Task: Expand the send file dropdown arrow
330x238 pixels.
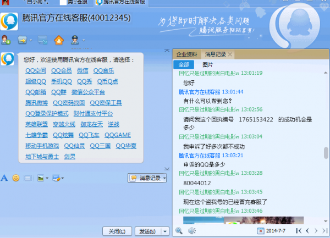Action: point(31,40)
